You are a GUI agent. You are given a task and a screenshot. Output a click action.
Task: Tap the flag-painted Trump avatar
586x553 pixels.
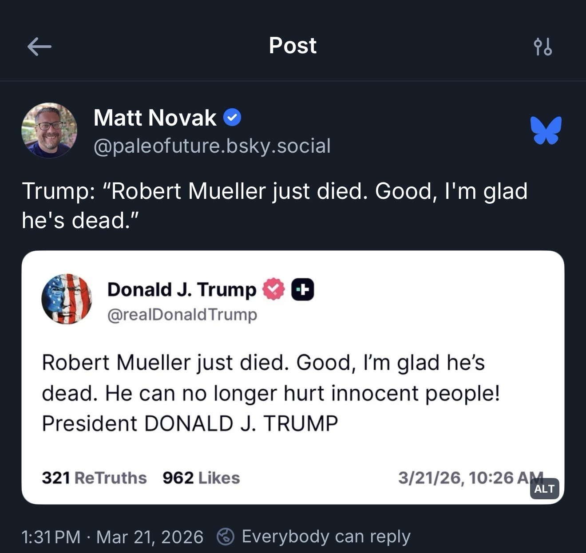[x=67, y=299]
